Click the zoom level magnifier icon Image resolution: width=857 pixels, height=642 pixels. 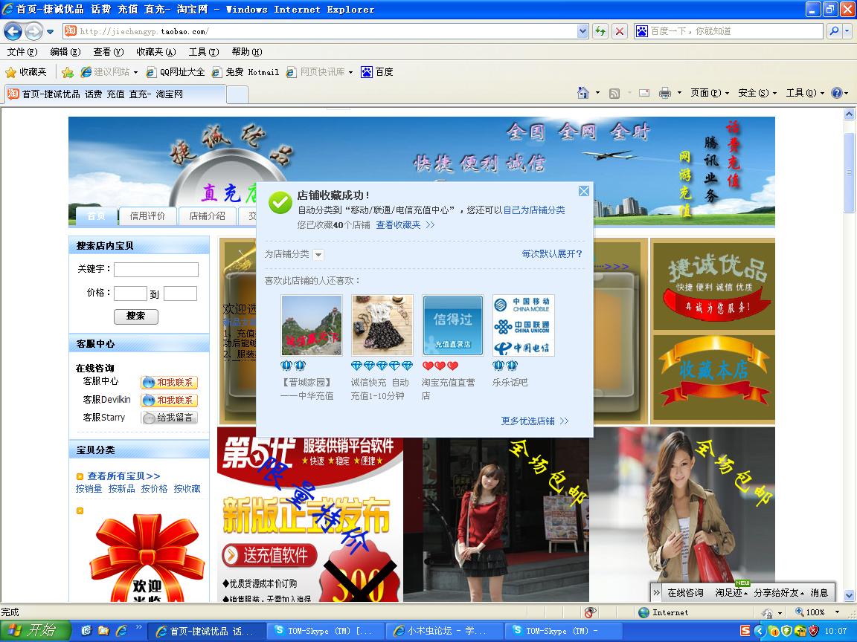click(x=799, y=612)
